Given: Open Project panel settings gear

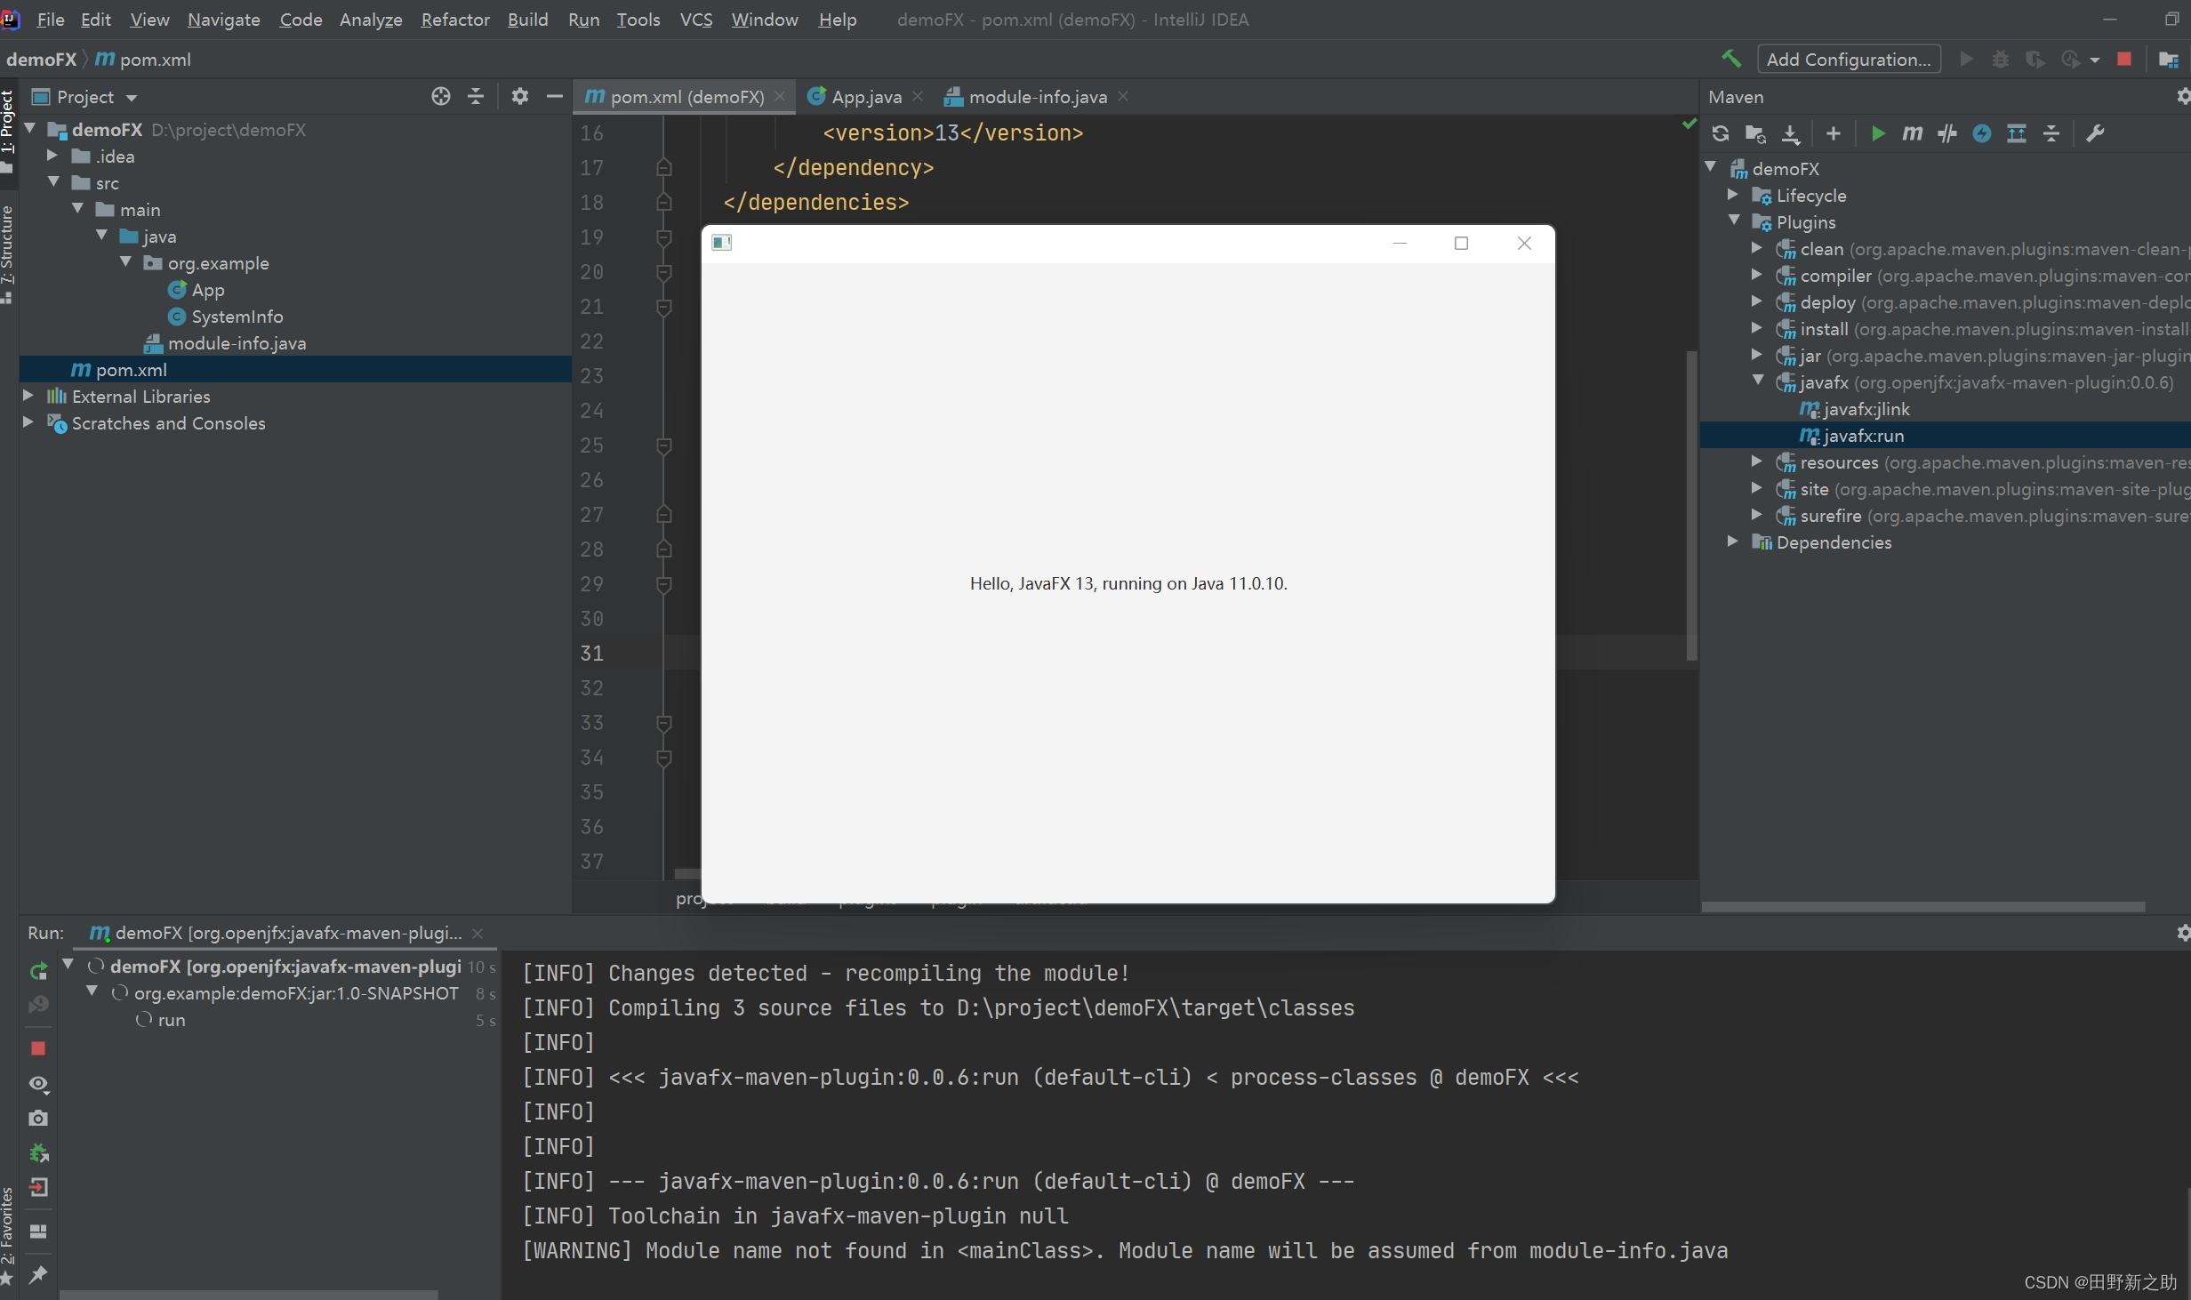Looking at the screenshot, I should (x=520, y=96).
